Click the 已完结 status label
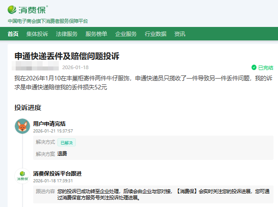This screenshot has height=207, width=278. 265,68
